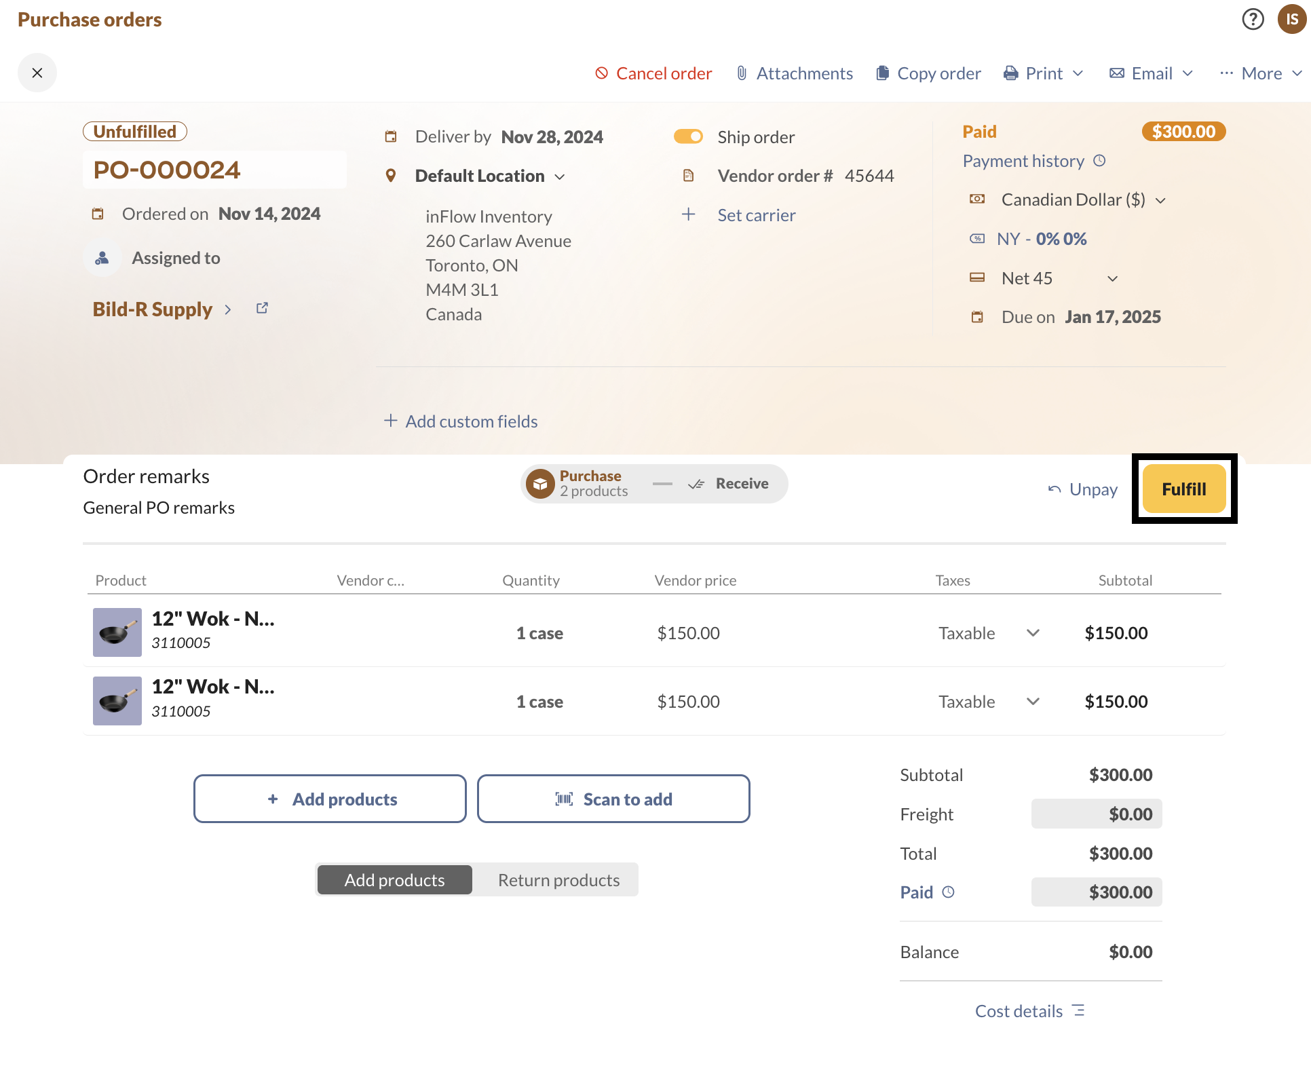Click the clock icon next to Paid
This screenshot has height=1083, width=1311.
[949, 892]
